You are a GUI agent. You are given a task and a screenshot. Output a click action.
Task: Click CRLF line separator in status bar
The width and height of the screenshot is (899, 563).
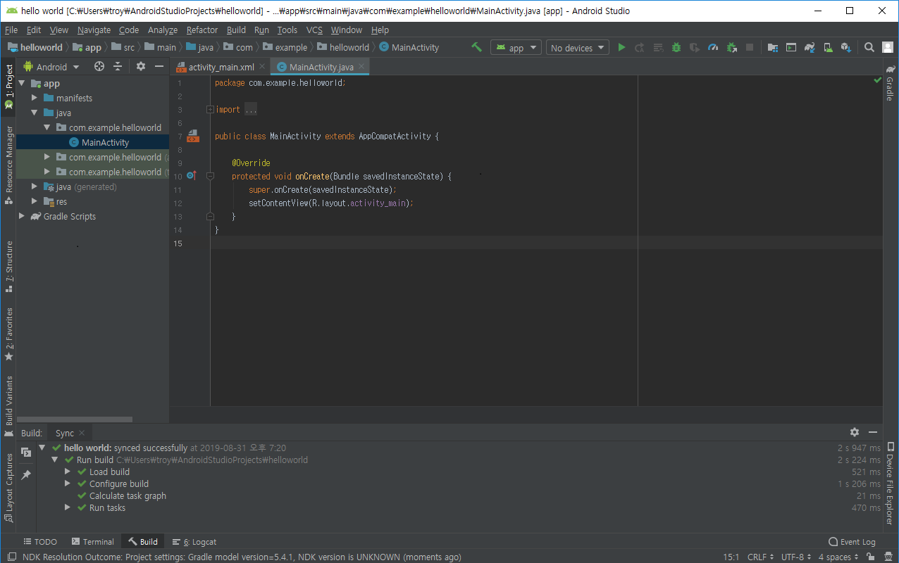click(760, 557)
